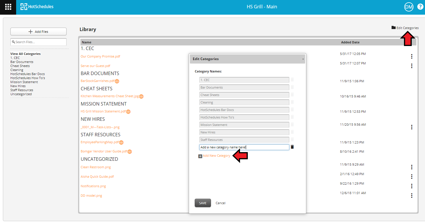Click the Add New Category link
Screen dimensions: 425x222
click(216, 156)
